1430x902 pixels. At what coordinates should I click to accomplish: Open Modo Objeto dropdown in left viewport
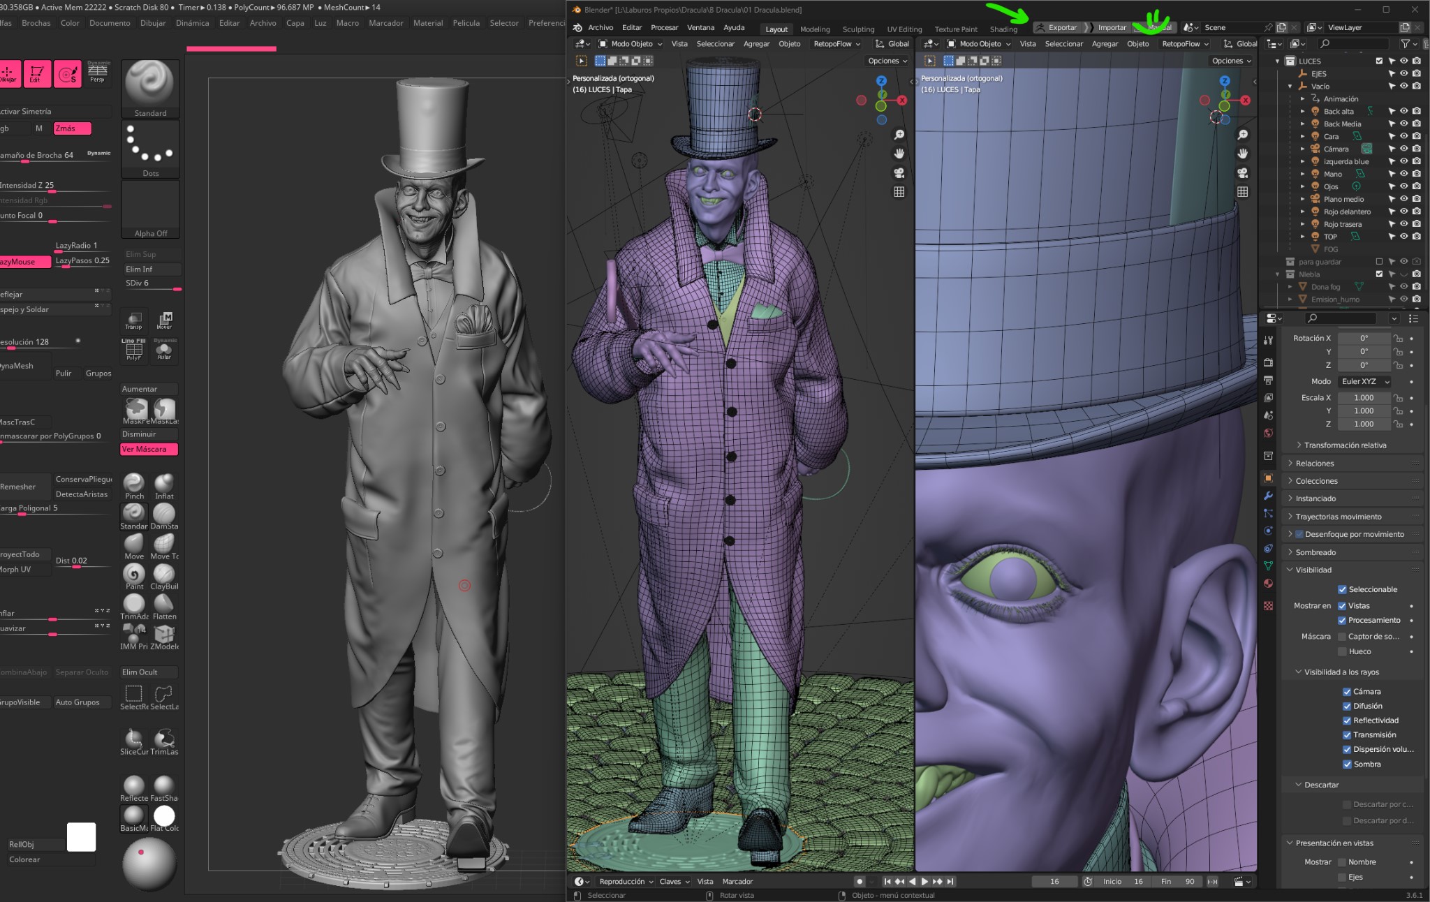click(630, 43)
